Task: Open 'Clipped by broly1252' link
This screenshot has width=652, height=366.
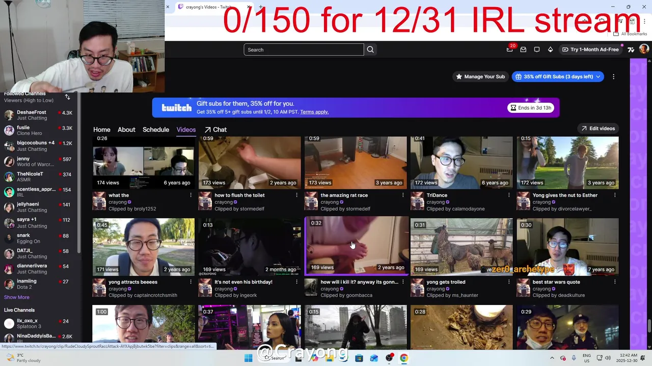Action: (x=132, y=209)
